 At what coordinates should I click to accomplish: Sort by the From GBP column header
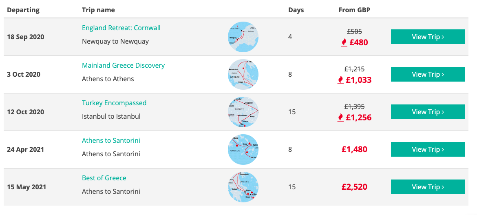tap(354, 10)
